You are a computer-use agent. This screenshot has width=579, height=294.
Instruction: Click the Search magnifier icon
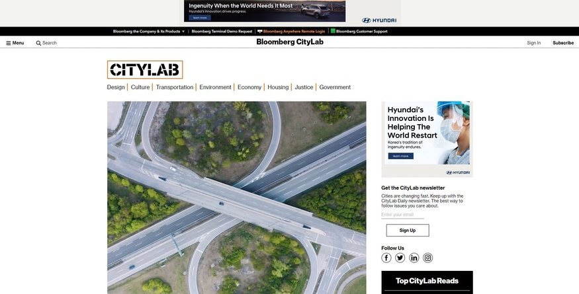38,43
